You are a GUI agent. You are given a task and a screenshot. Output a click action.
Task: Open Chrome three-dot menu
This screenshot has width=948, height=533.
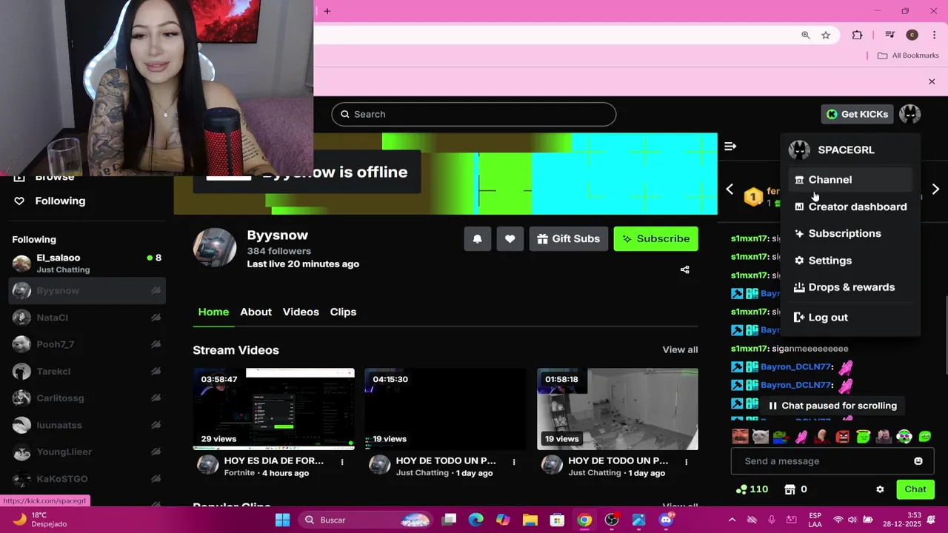click(x=934, y=35)
